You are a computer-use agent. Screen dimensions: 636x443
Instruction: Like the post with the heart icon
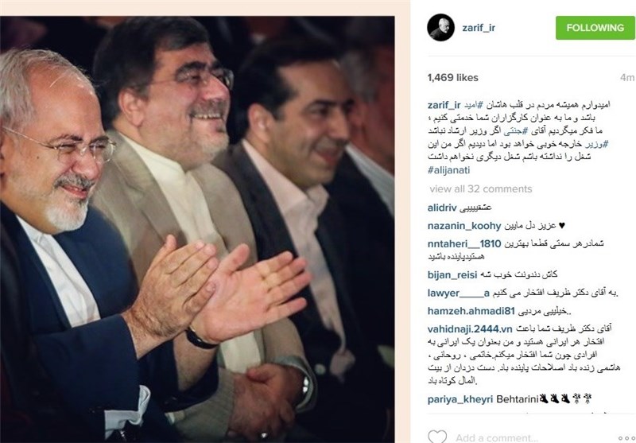pos(437,437)
